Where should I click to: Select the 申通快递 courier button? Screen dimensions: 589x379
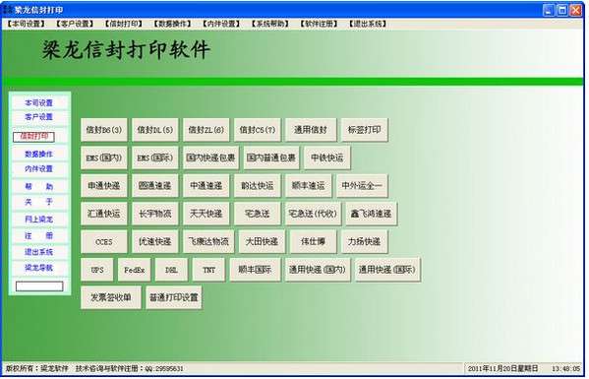(103, 185)
